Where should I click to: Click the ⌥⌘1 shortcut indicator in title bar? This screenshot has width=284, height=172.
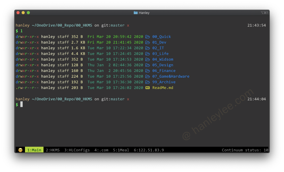pos(264,13)
